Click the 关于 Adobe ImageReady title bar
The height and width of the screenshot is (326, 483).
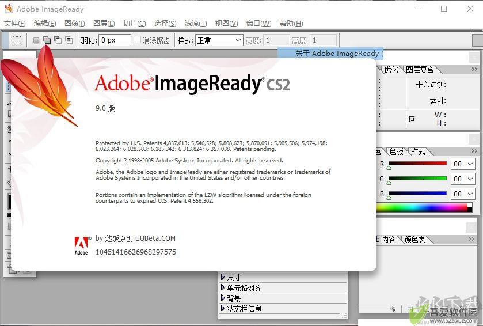tap(330, 54)
